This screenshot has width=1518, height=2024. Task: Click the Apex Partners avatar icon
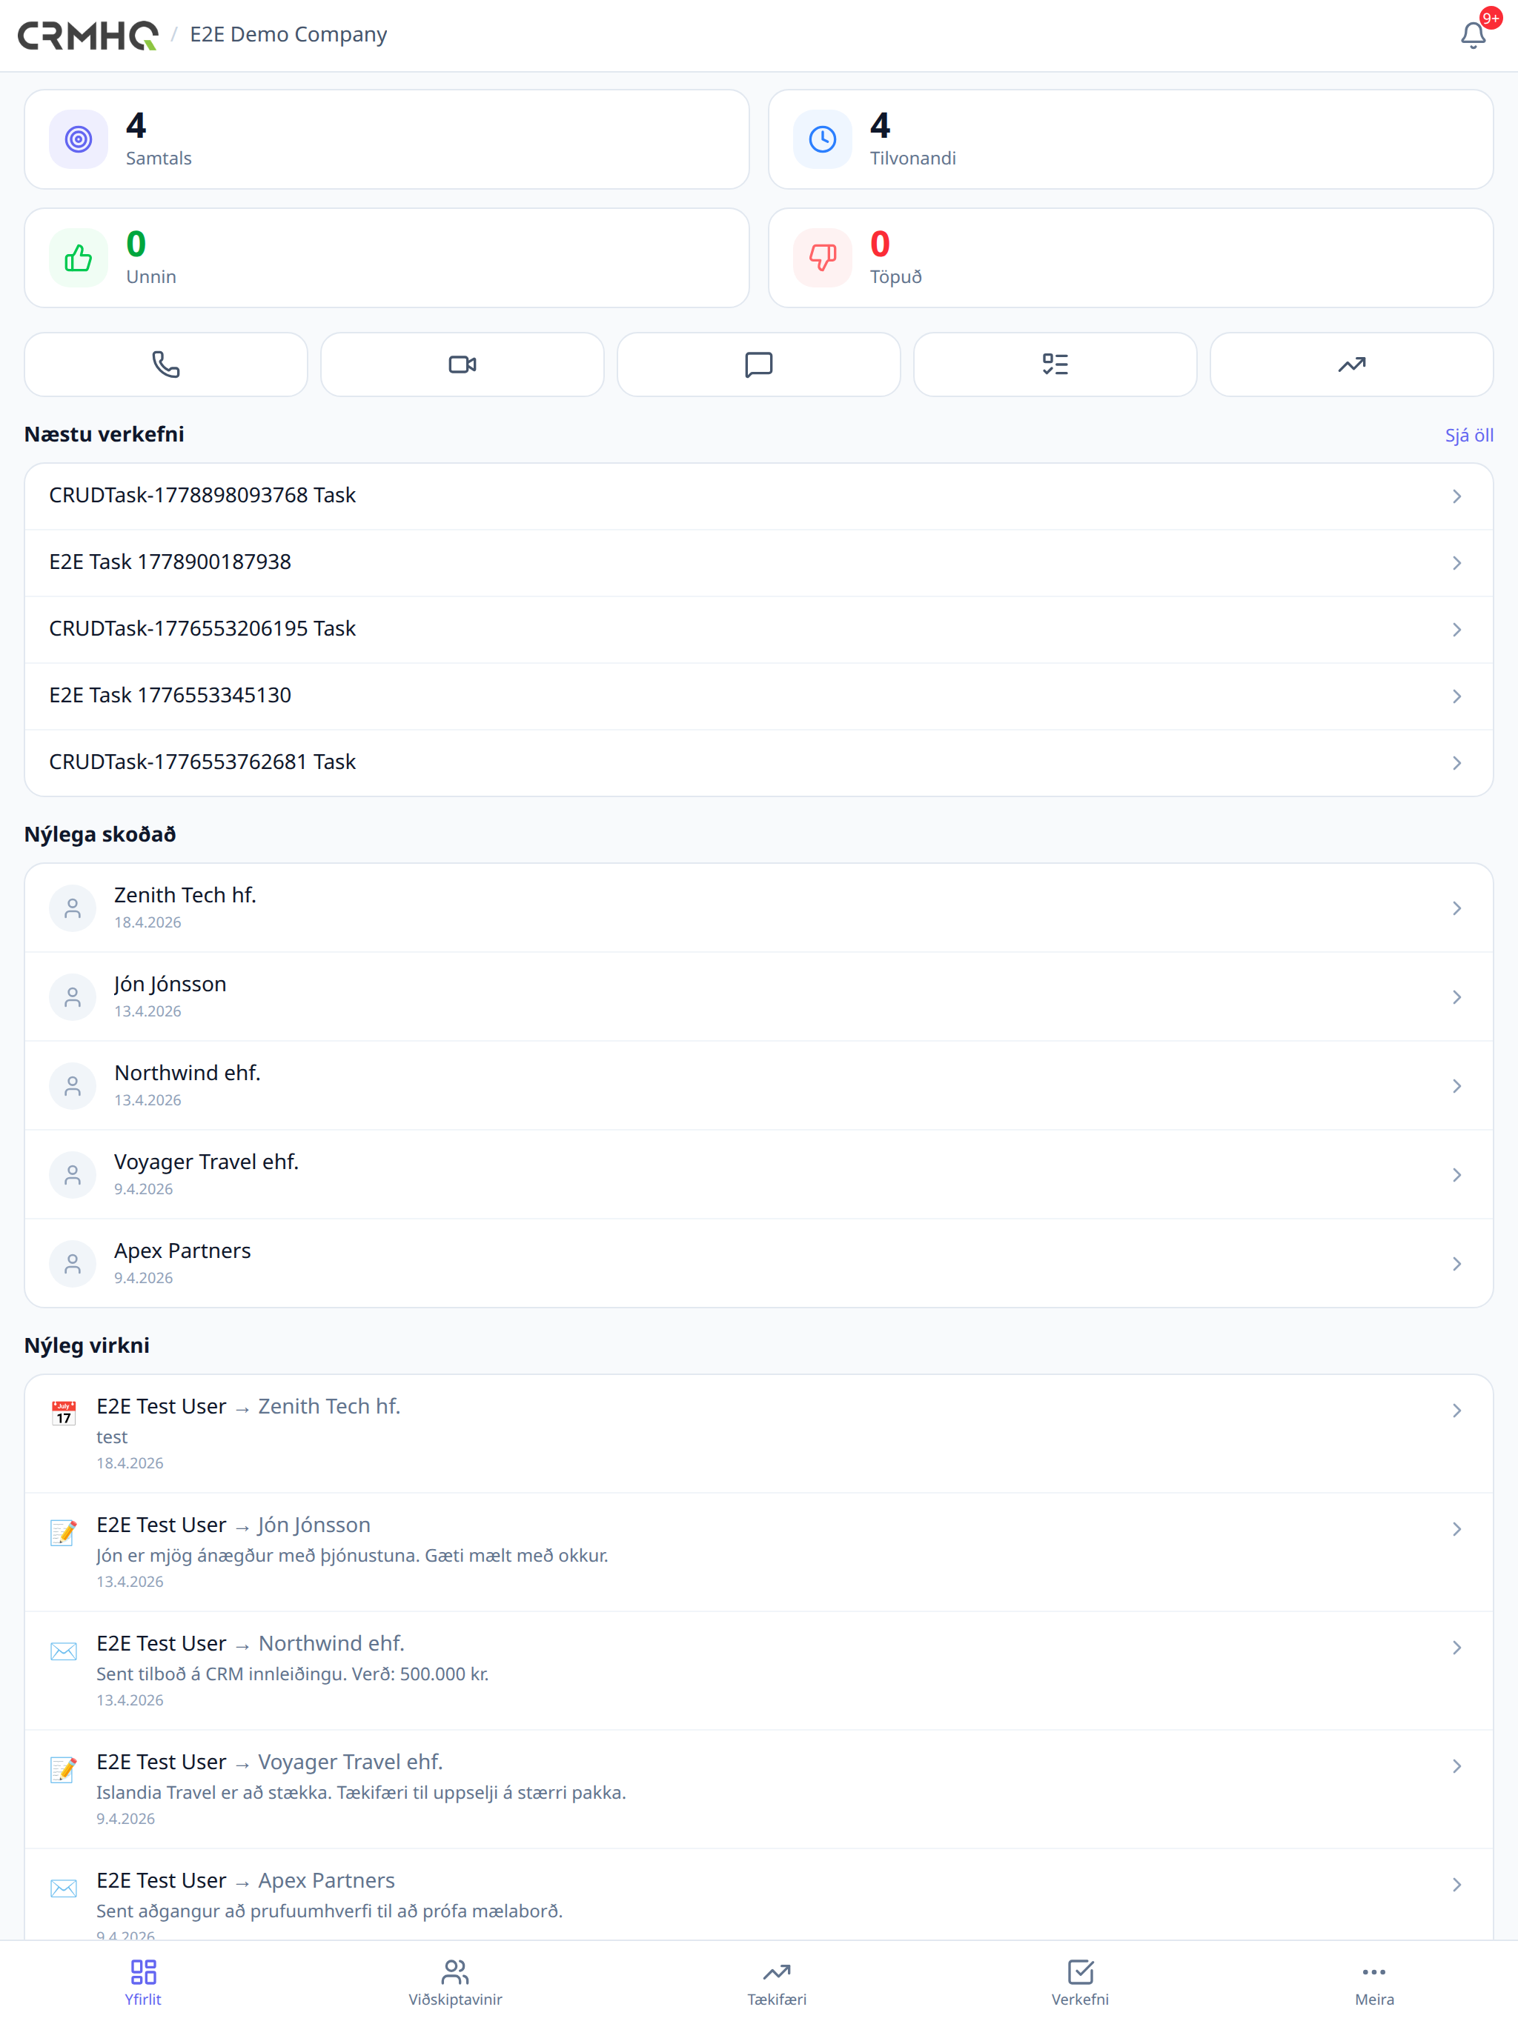(x=73, y=1262)
